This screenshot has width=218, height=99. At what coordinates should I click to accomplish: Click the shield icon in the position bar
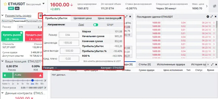pos(5,75)
